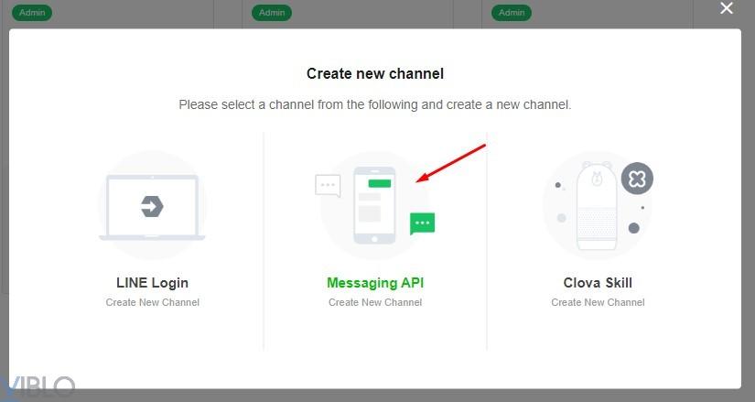Click the "Create new channel" heading
This screenshot has height=402, width=755.
pyautogui.click(x=375, y=74)
